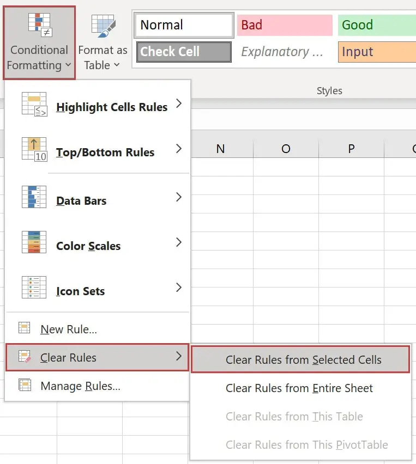Viewport: 416px width, 464px height.
Task: Select the Good green style swatch
Action: (377, 25)
